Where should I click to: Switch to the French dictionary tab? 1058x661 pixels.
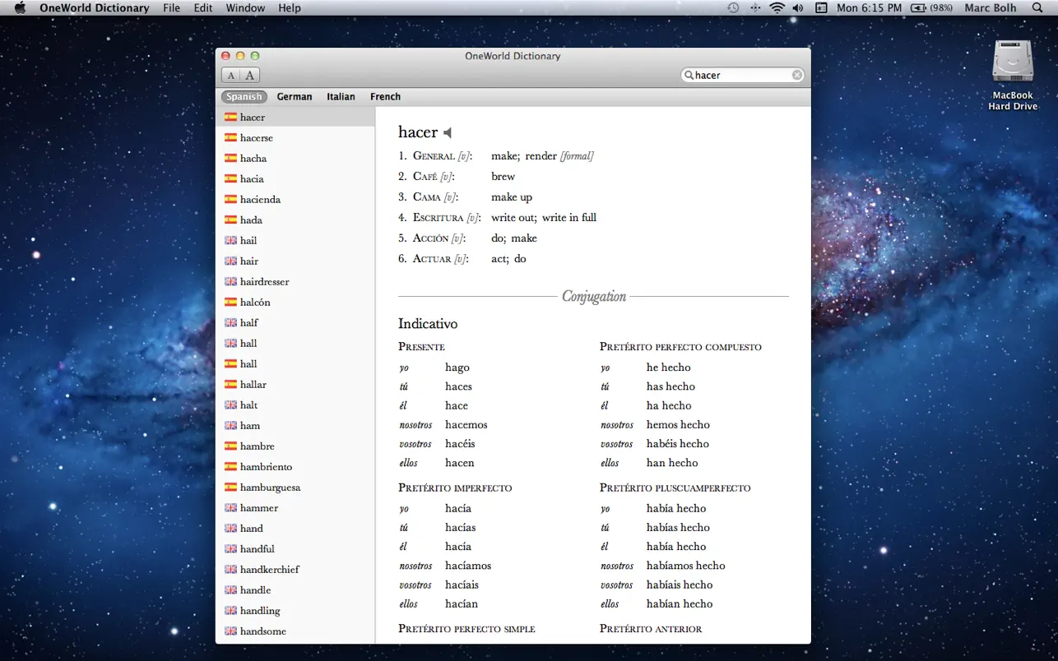385,96
